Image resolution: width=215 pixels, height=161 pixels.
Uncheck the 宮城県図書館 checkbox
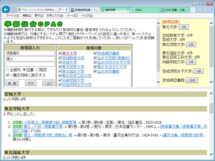[x=95, y=53]
